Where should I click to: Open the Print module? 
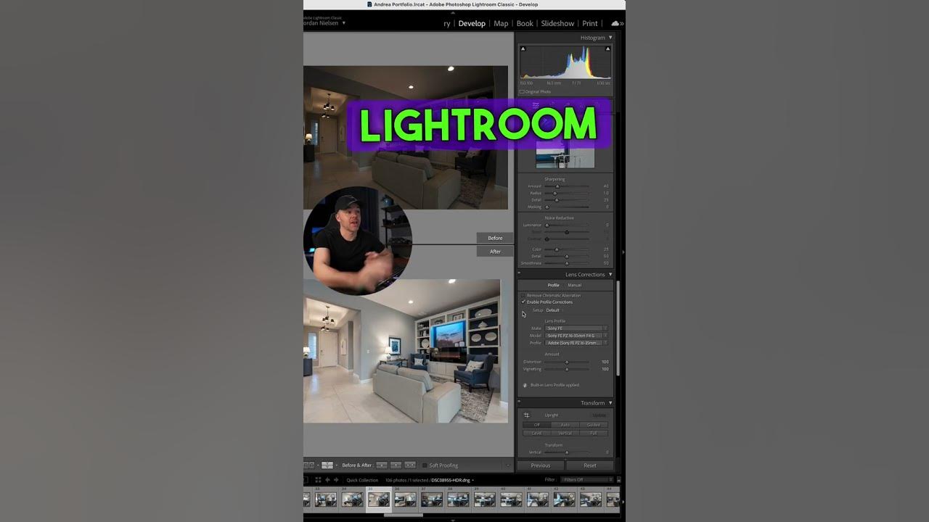tap(590, 23)
